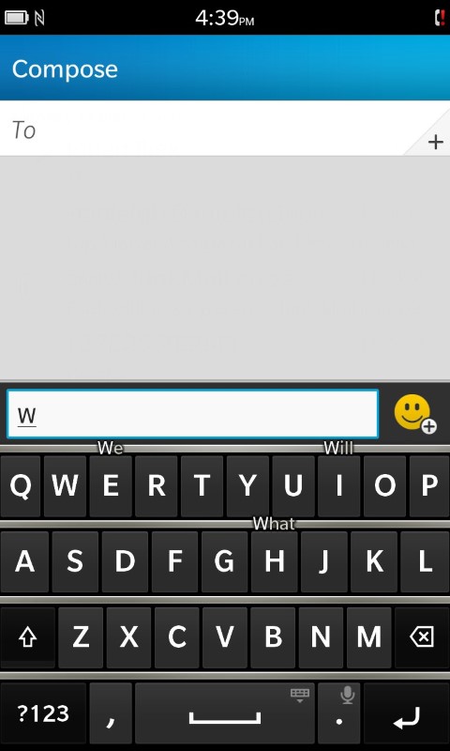Toggle the shift arrow key
Viewport: 450px width, 751px height.
click(27, 637)
